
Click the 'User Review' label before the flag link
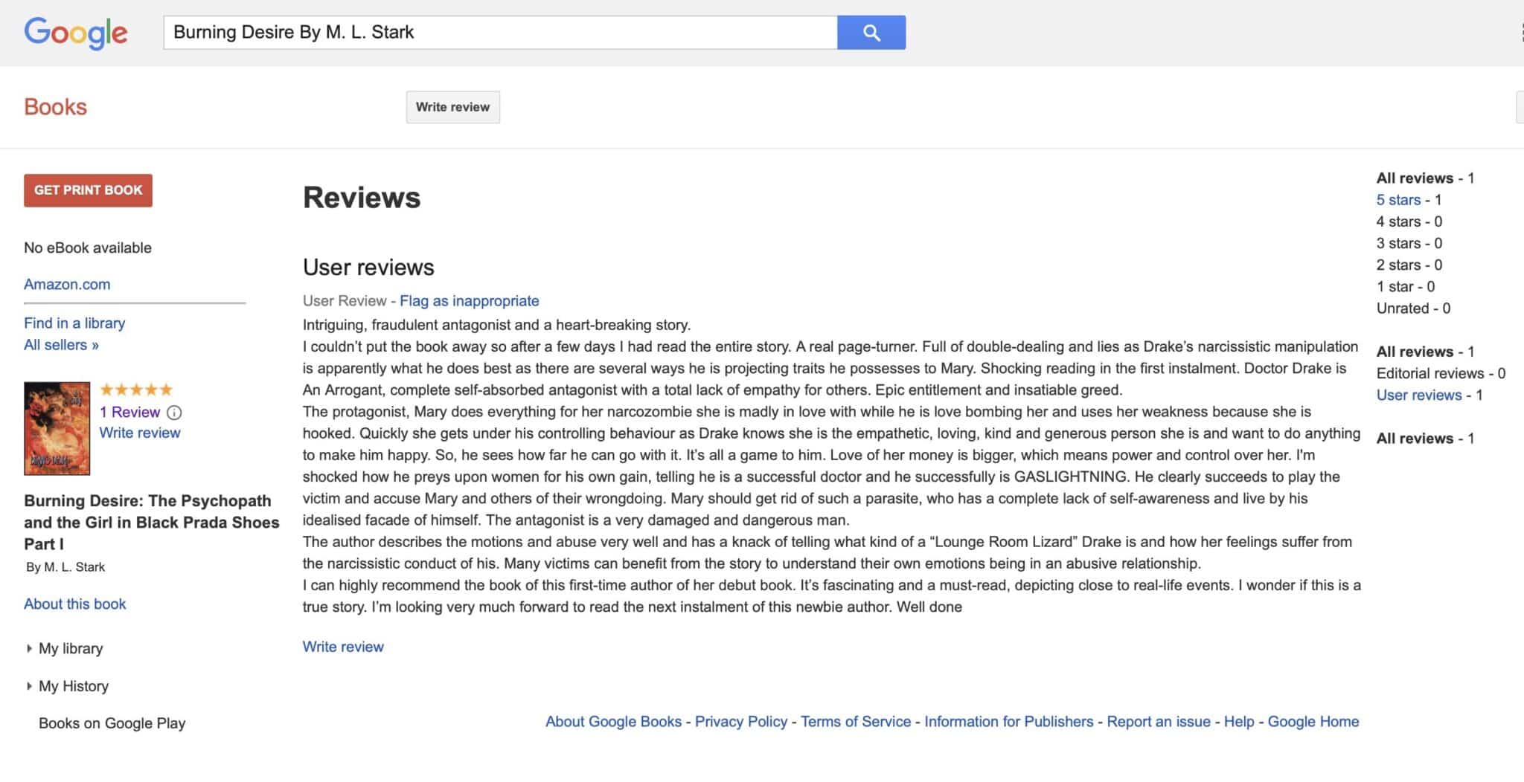click(345, 301)
